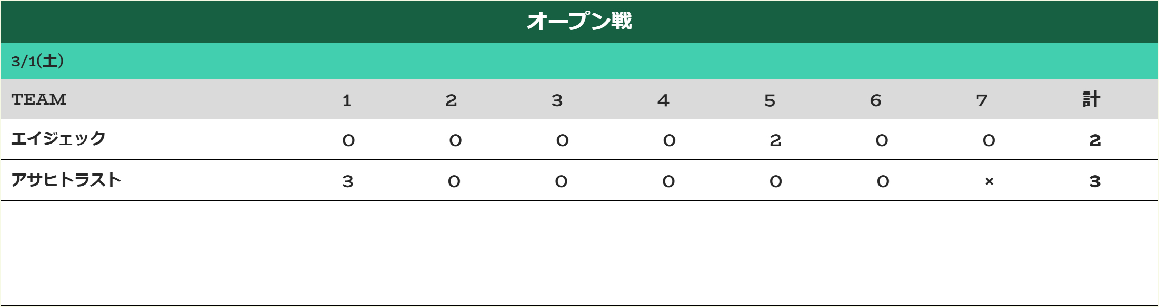Select エイジェック's total score 2
Screen dimensions: 1159x307
[1095, 140]
